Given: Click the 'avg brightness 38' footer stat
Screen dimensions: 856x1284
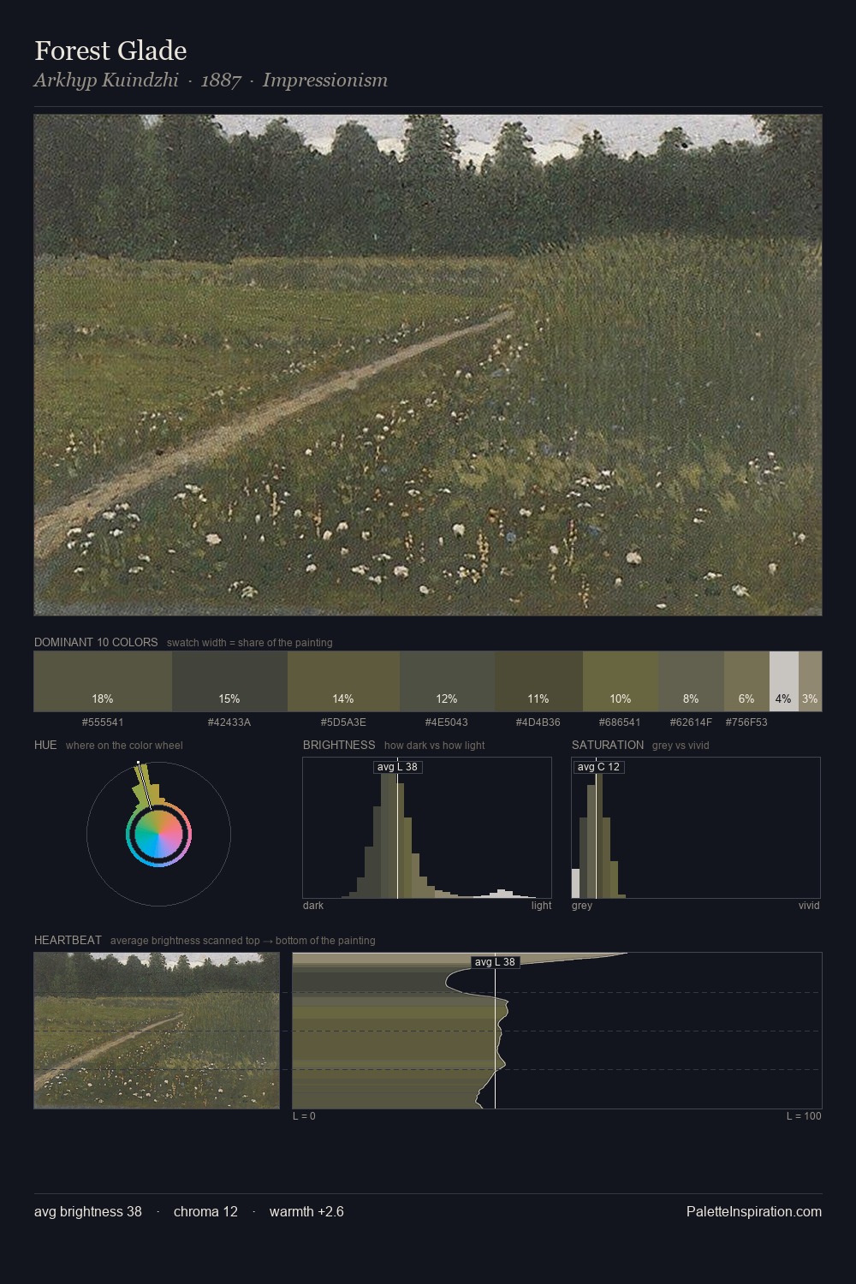Looking at the screenshot, I should 88,1211.
